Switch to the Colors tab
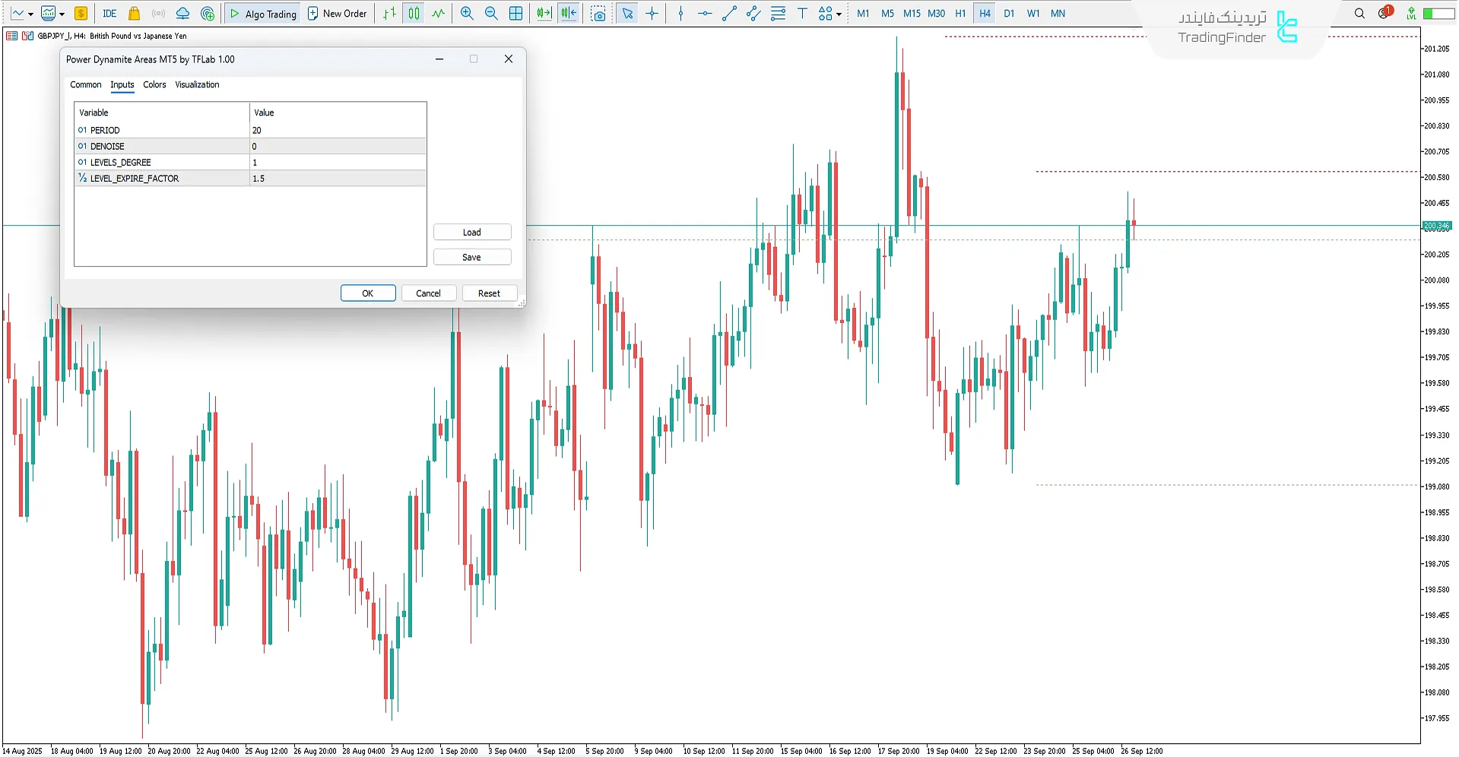 click(154, 85)
